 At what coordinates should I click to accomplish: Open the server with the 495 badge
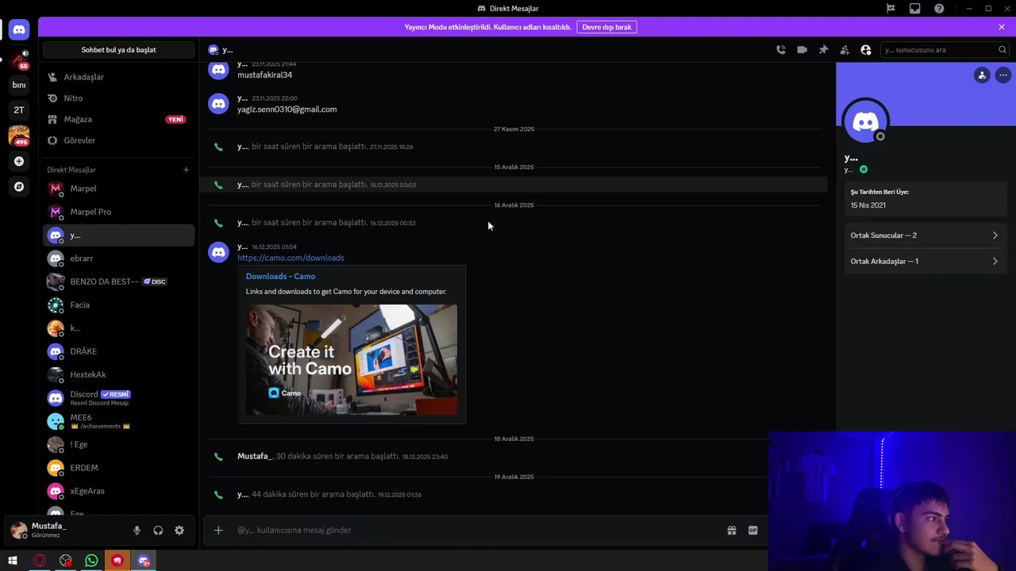tap(19, 136)
